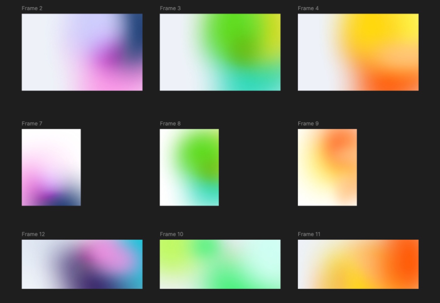Image resolution: width=440 pixels, height=303 pixels.
Task: Click the "Frame 8" label
Action: tap(170, 124)
